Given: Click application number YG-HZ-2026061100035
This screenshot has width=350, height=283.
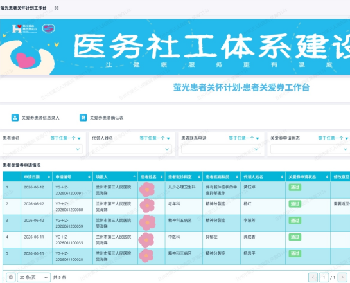Looking at the screenshot, I should point(69,240).
